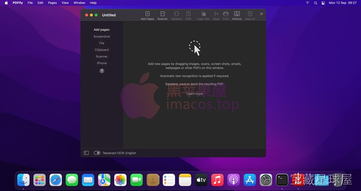Screen dimensions: 361x191
Task: Choose Scanner in the Add pages sidebar
Action: (102, 57)
